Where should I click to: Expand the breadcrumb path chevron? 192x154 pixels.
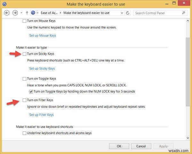click(38, 13)
